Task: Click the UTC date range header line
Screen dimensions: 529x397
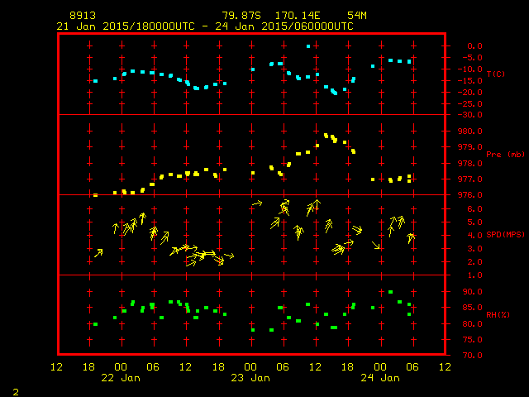Action: pos(205,26)
